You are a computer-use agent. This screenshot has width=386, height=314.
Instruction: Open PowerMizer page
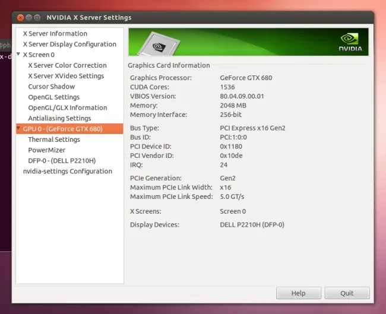click(47, 150)
